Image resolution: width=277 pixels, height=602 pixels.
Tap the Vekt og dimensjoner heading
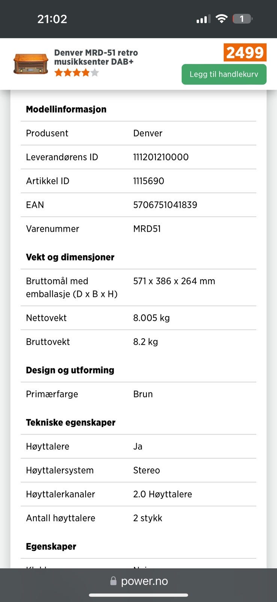(70, 257)
